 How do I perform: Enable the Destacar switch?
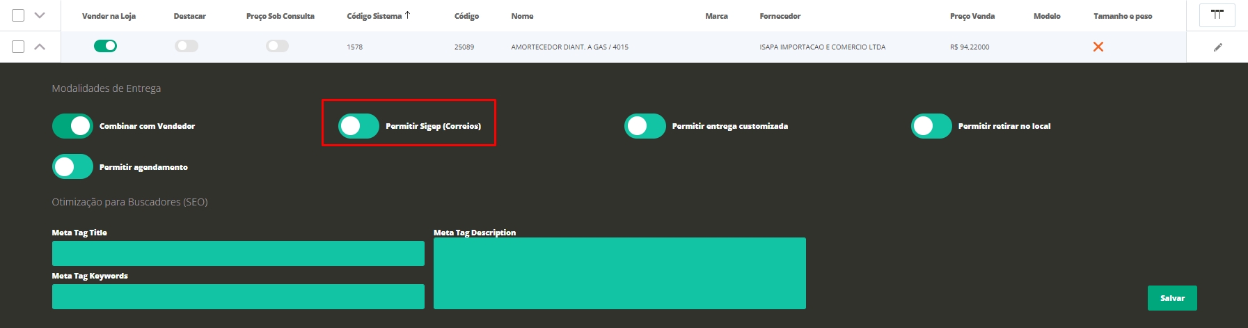(187, 46)
